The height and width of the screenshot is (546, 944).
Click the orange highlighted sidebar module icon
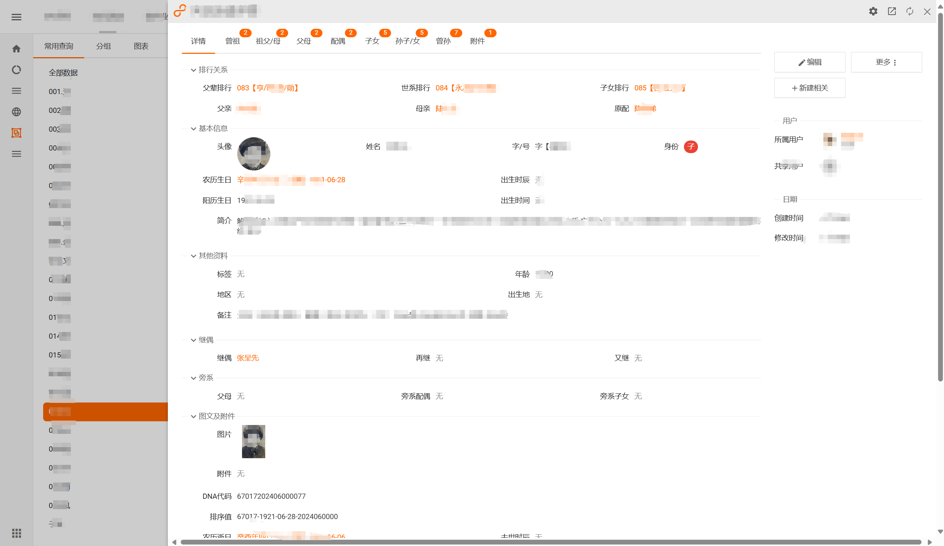[x=16, y=133]
